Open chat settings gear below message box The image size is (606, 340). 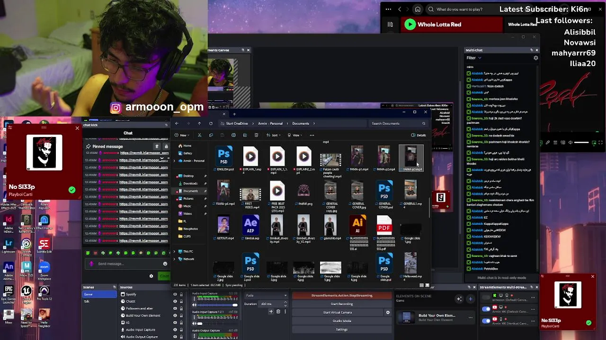pos(151,276)
